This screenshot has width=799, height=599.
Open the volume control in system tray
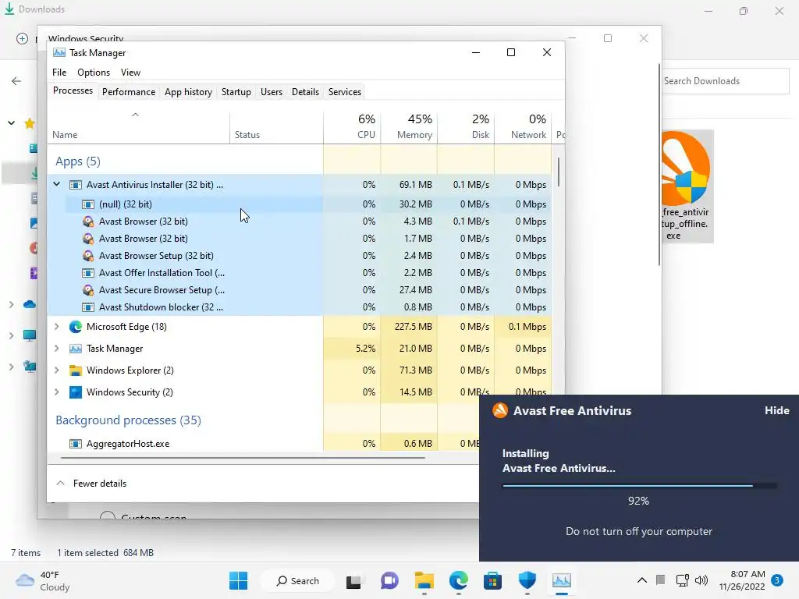(701, 580)
